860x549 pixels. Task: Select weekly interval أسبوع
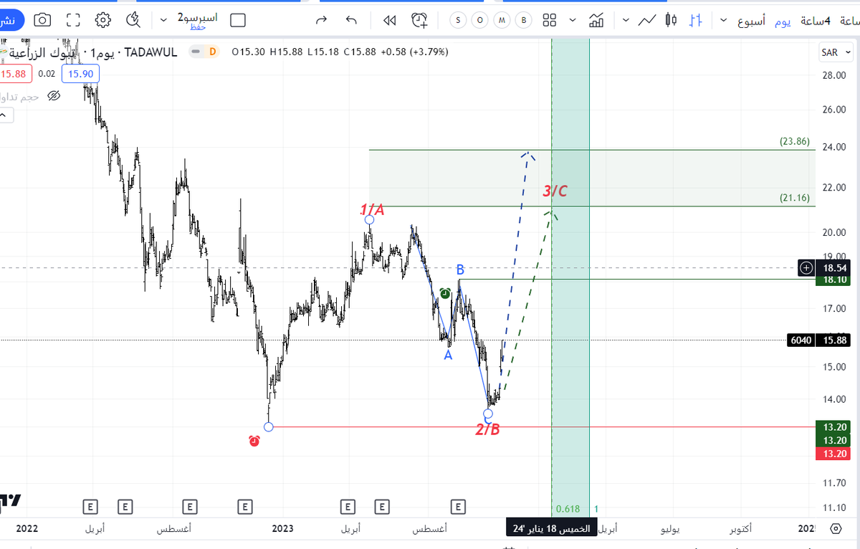click(752, 21)
